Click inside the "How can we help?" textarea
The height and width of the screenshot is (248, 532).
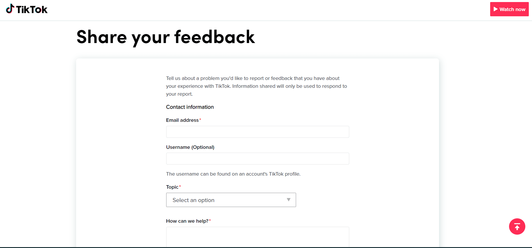pos(257,237)
